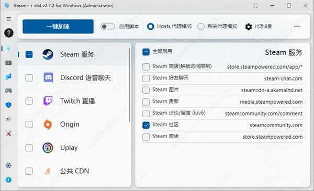
Task: Click the 代理设置 label
Action: pos(263,27)
